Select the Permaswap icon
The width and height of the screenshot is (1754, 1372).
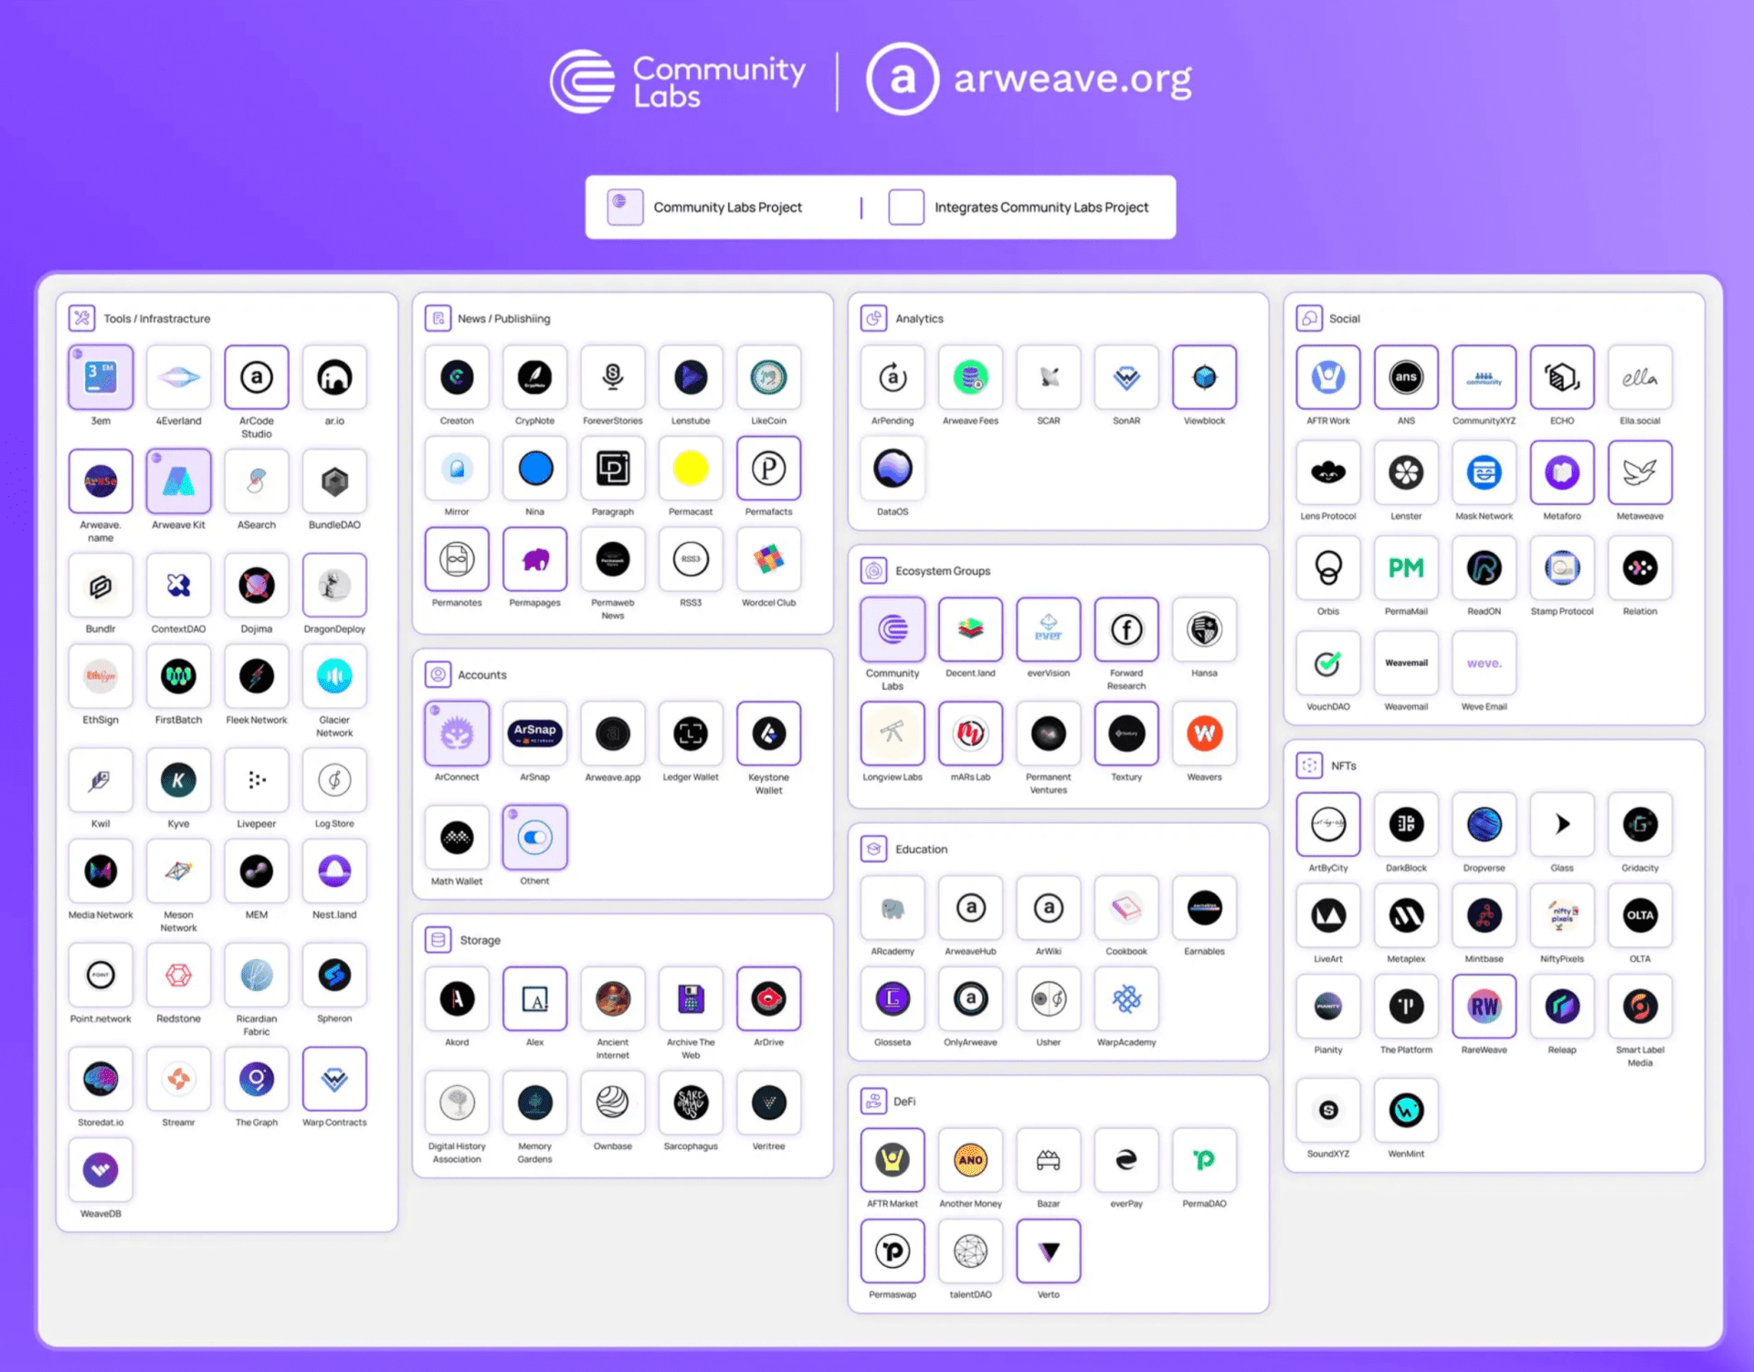pos(893,1251)
